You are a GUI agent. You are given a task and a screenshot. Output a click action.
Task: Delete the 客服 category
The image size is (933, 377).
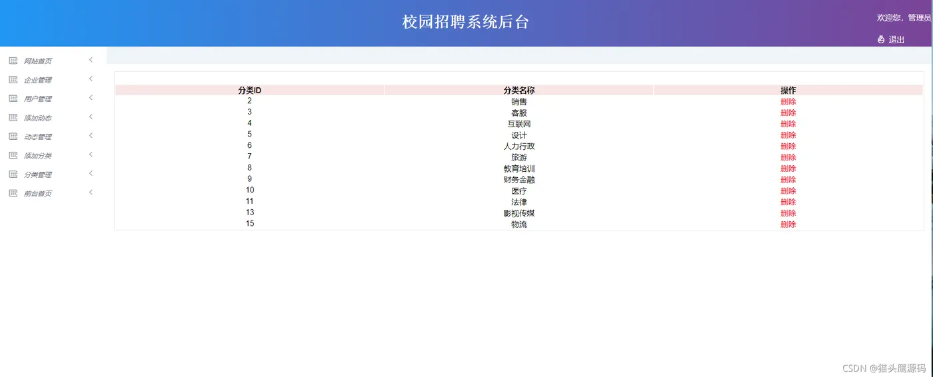(788, 113)
